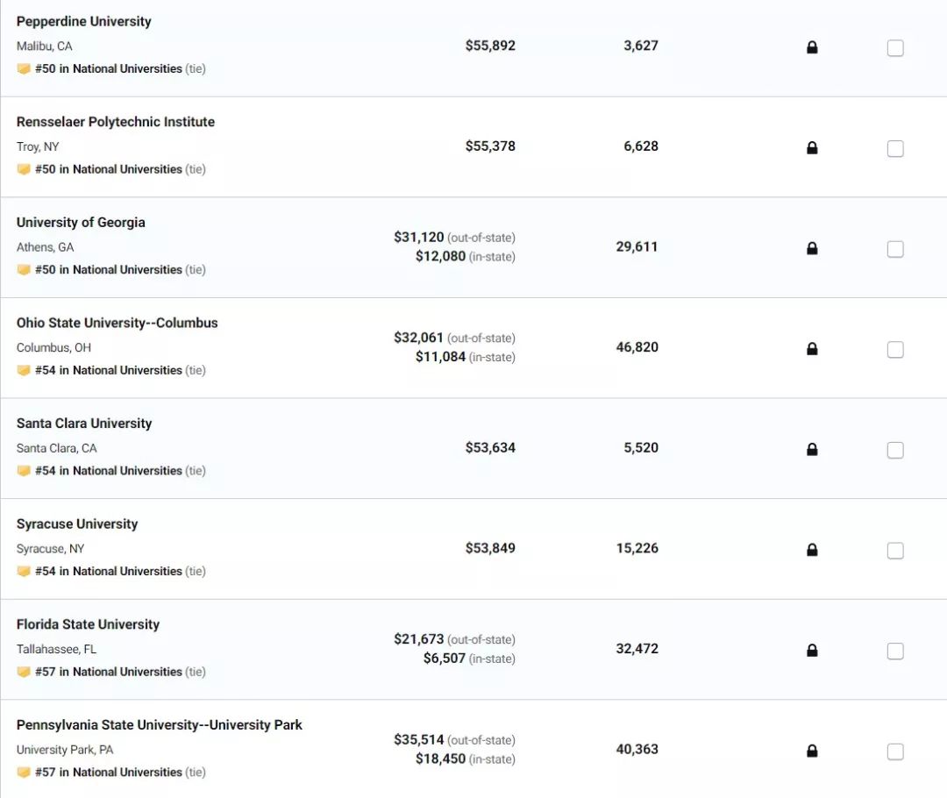This screenshot has height=798, width=947.
Task: Click the lock icon for University of Georgia
Action: (x=812, y=248)
